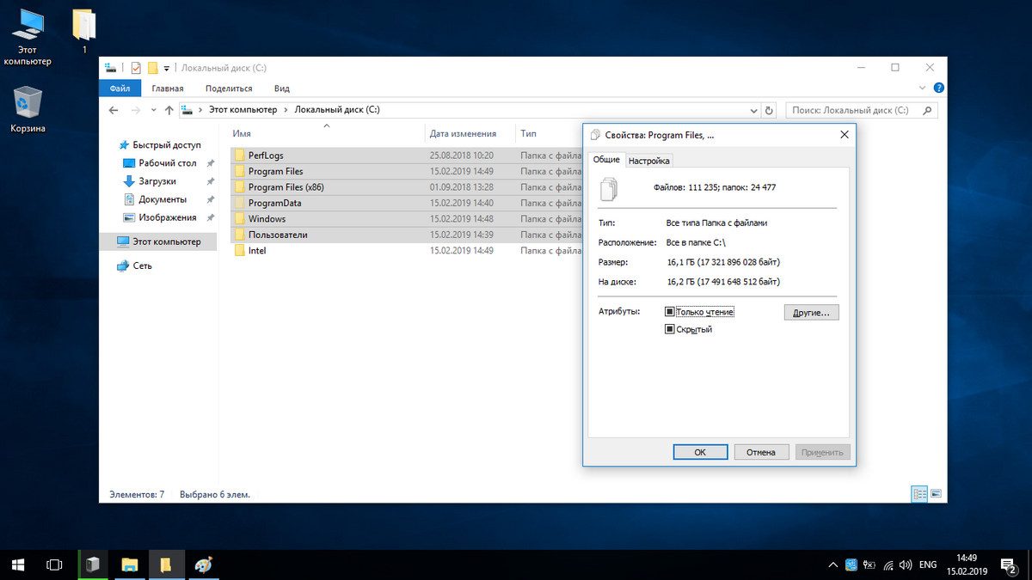Click the Корзина recycle bin desktop icon

pos(28,109)
